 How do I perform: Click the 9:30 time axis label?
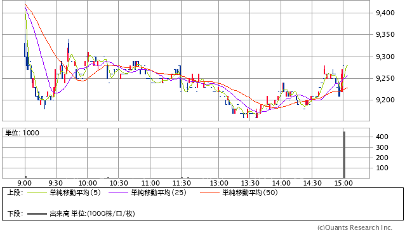[x=55, y=183]
